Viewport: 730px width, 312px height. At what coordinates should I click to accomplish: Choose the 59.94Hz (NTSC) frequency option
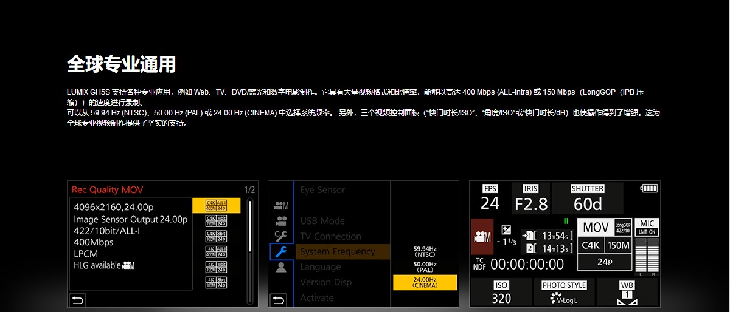tap(425, 252)
